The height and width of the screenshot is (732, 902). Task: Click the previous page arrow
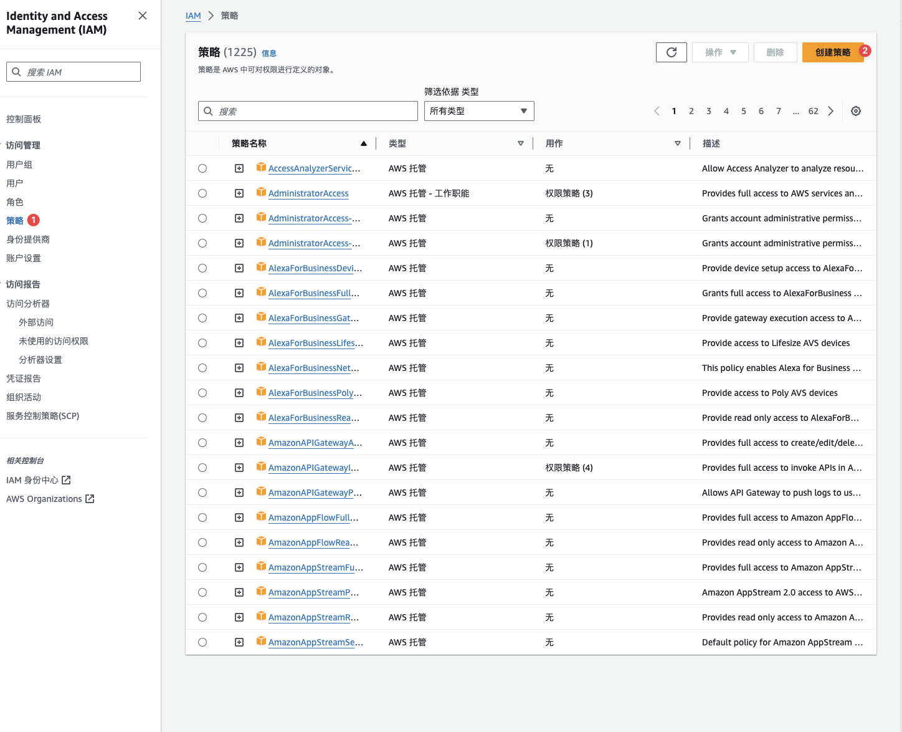pyautogui.click(x=657, y=111)
